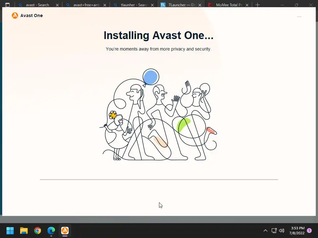Open the notification center badge
Screen dimensions: 318x238
[309, 231]
